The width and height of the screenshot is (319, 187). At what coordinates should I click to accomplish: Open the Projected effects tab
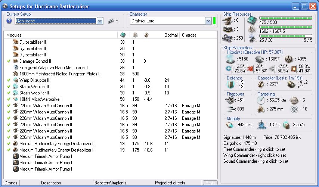pyautogui.click(x=170, y=183)
